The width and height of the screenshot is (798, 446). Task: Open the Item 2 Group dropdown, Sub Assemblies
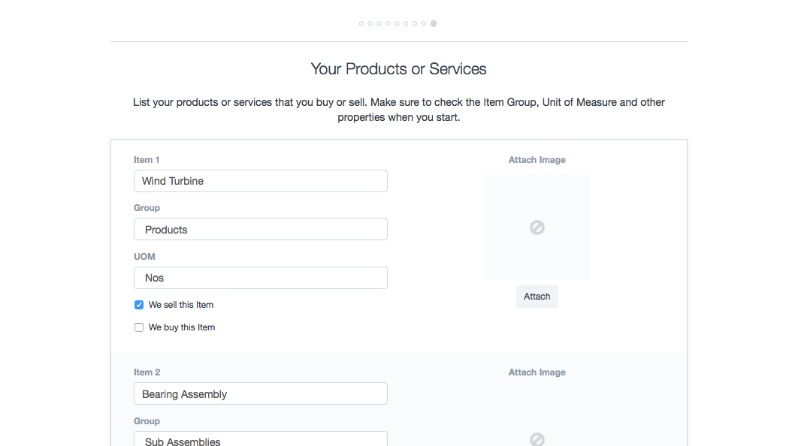tap(260, 440)
